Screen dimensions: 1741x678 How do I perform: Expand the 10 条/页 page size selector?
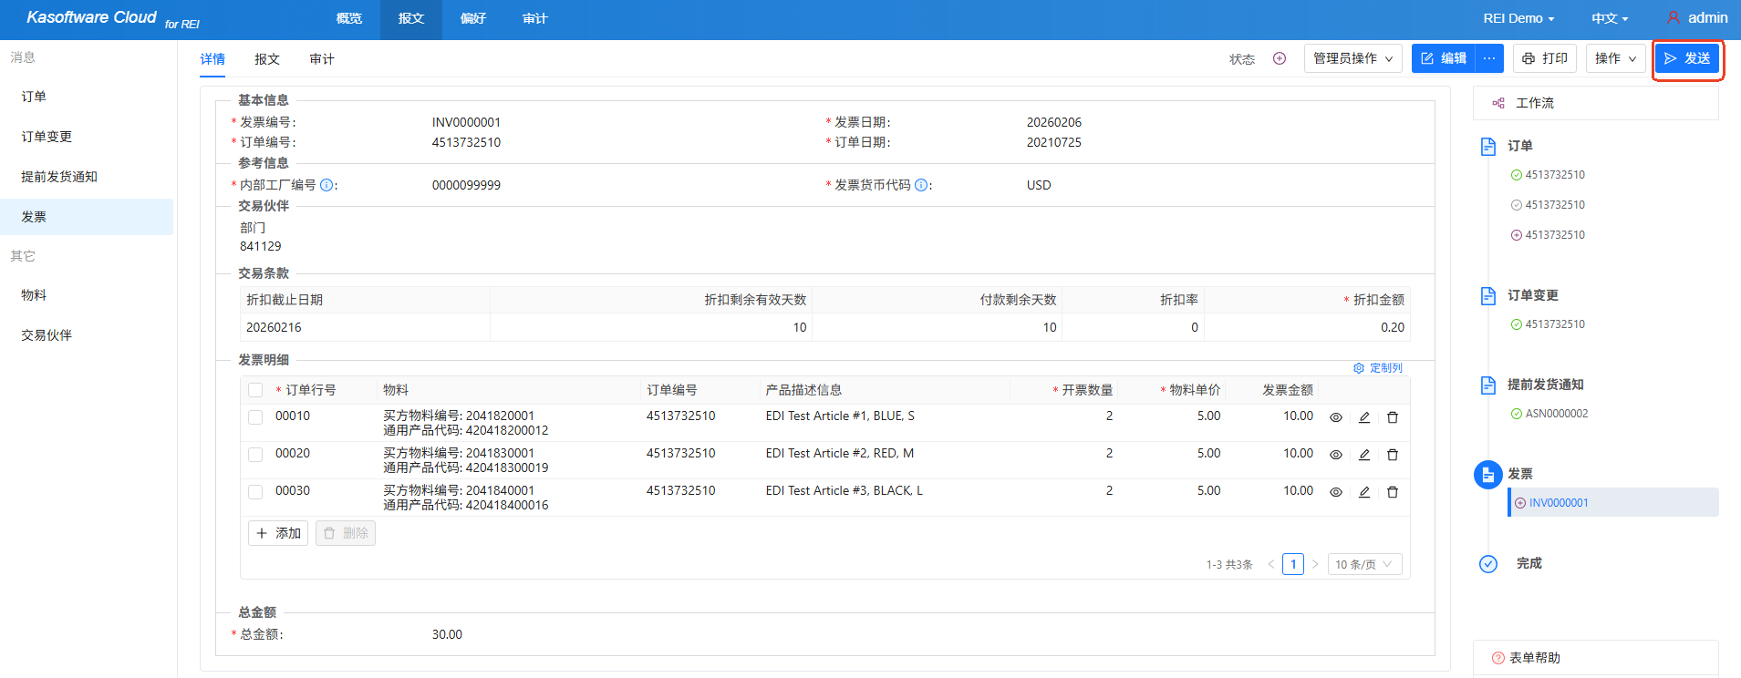coord(1364,564)
